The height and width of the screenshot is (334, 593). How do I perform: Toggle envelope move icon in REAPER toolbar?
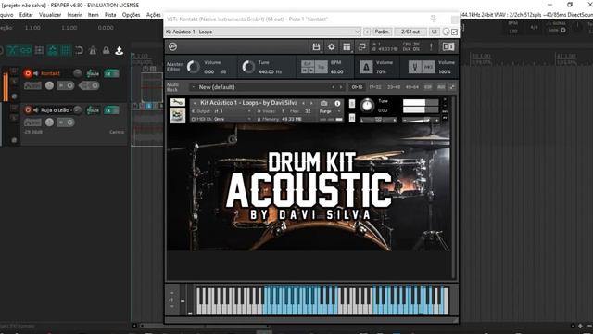(x=53, y=50)
